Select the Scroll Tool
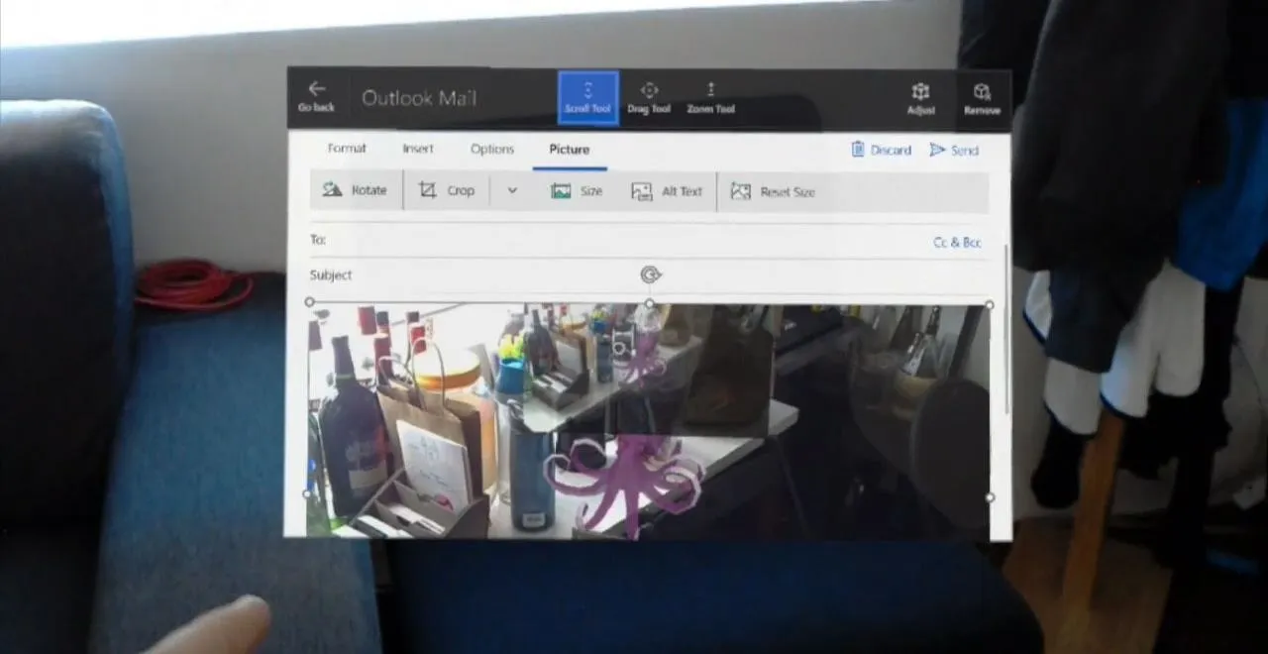The width and height of the screenshot is (1268, 654). pyautogui.click(x=587, y=97)
